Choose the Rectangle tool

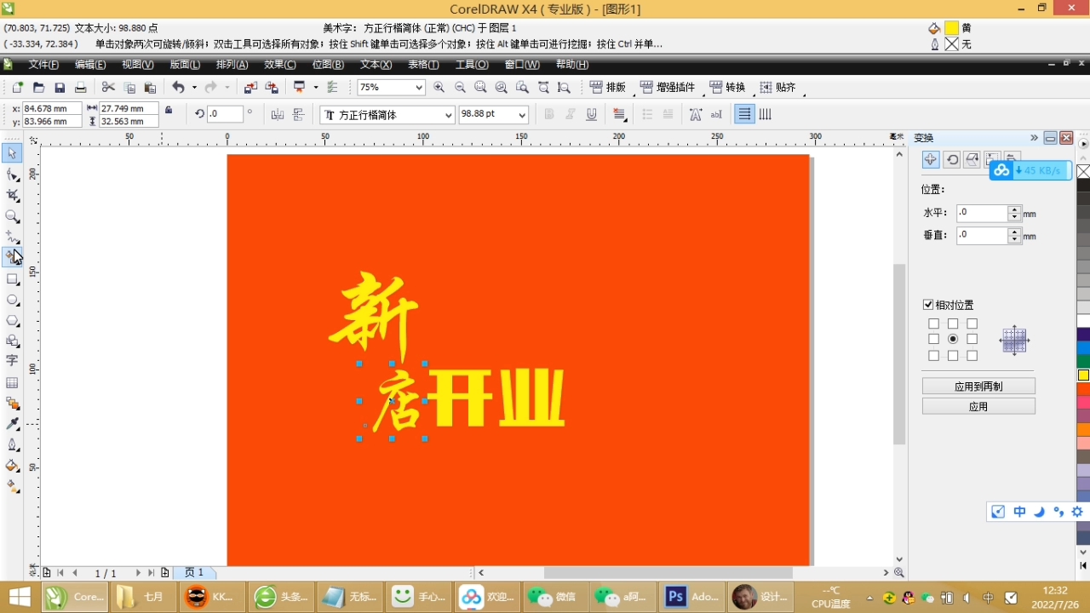pos(12,279)
